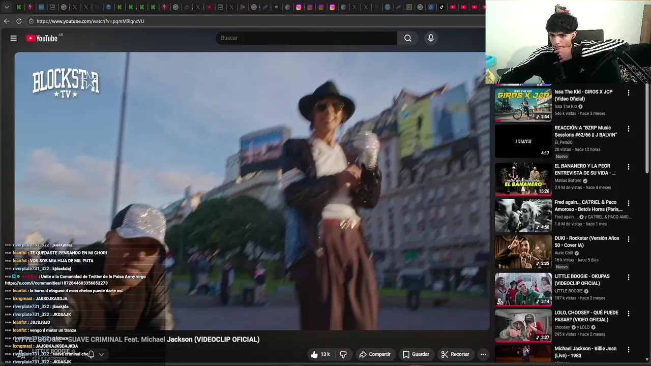Open options menu for BZRP J BALVIN reaction
This screenshot has width=651, height=366.
[x=629, y=129]
